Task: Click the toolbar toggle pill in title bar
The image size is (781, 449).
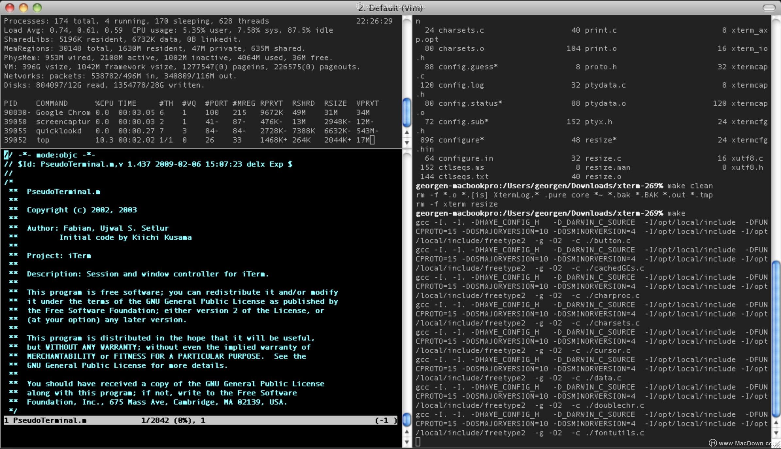Action: pyautogui.click(x=769, y=8)
